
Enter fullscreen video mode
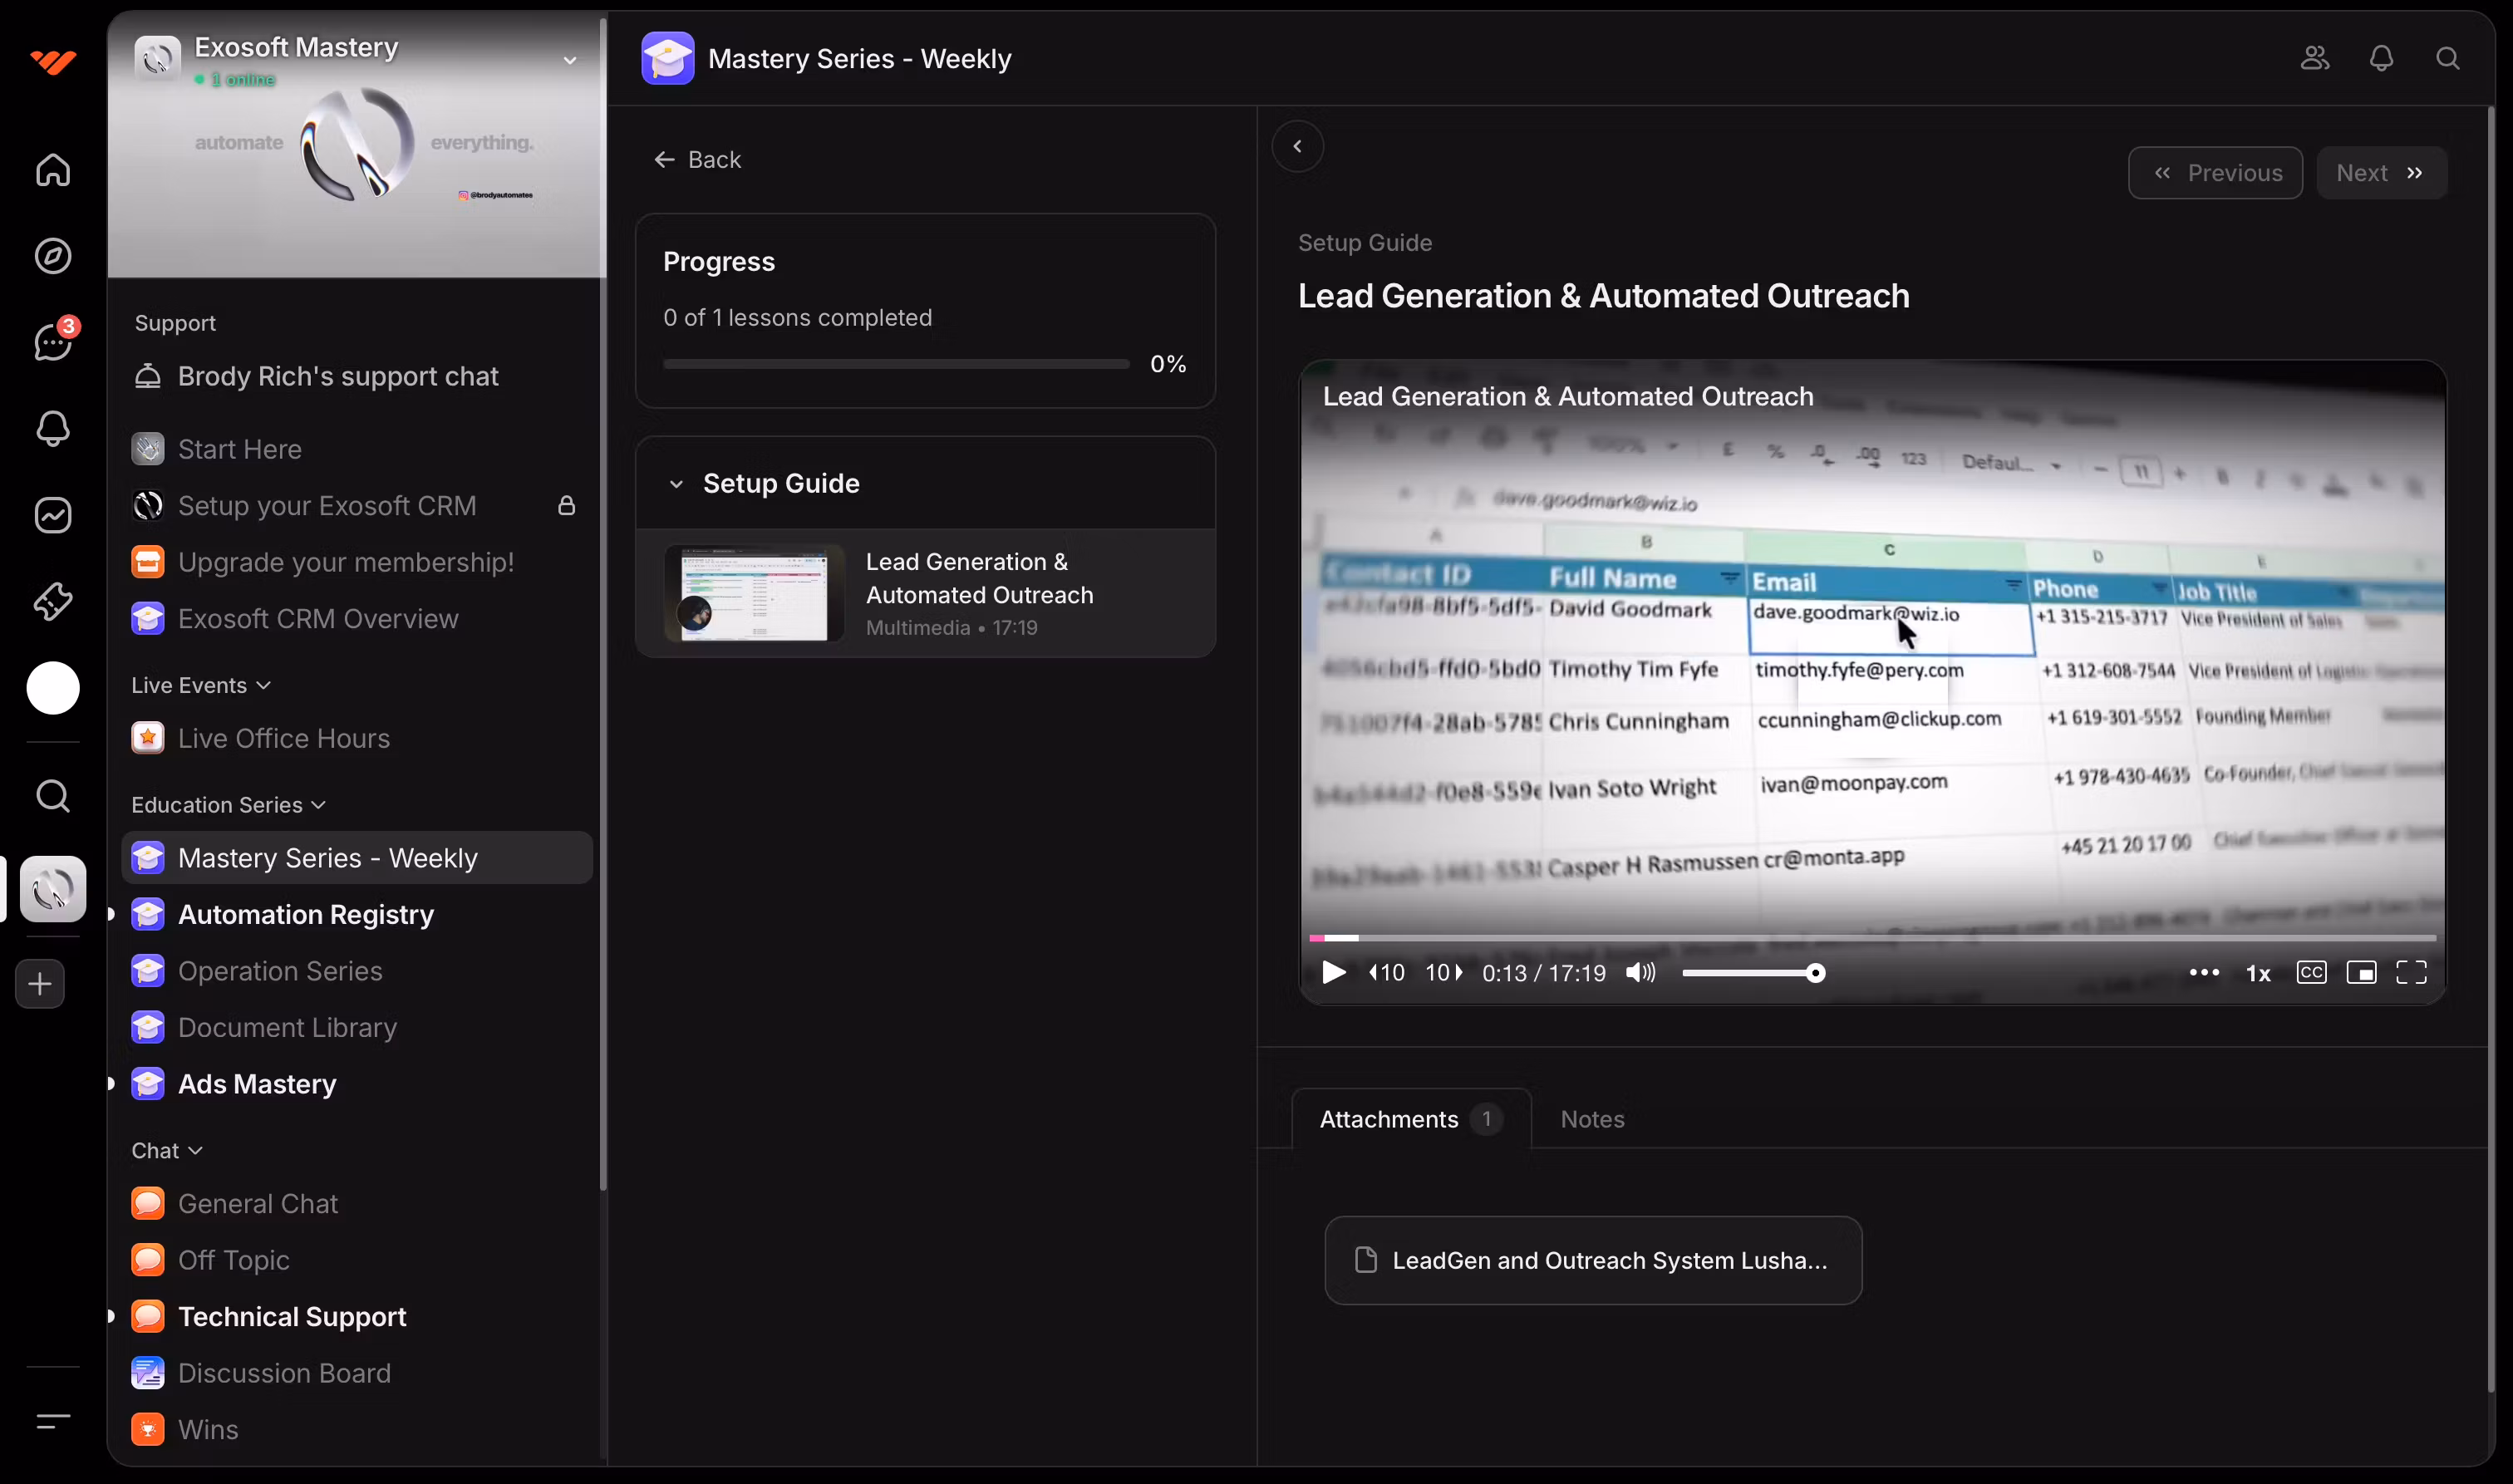[x=2411, y=973]
